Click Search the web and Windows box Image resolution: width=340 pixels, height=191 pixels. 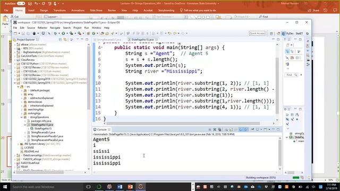pos(46,187)
